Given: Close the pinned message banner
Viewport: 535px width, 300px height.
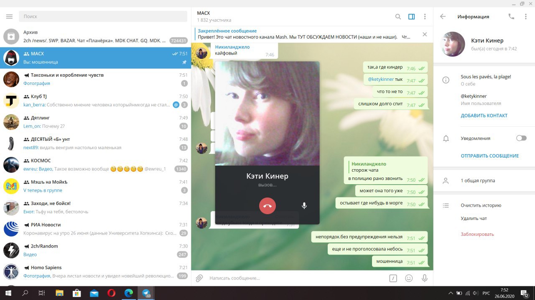Looking at the screenshot, I should pos(425,34).
